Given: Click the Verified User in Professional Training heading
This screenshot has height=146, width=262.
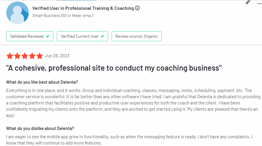Looking at the screenshot, I should [x=83, y=8].
